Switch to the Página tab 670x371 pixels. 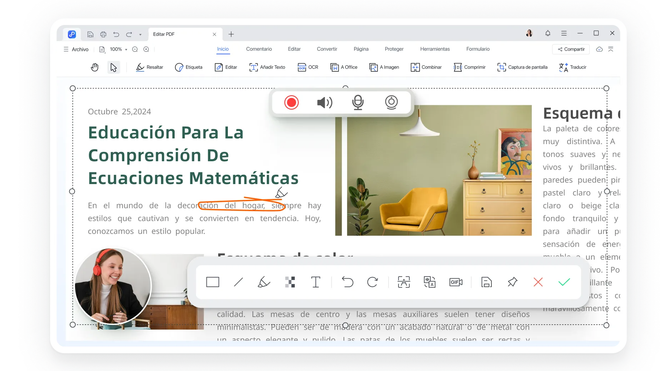(361, 49)
